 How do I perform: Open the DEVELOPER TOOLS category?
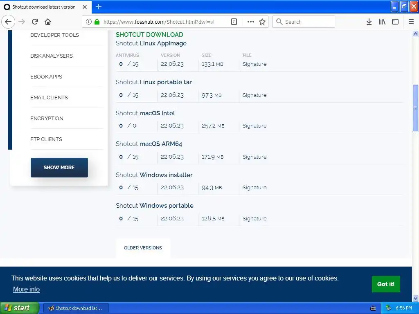pyautogui.click(x=54, y=35)
